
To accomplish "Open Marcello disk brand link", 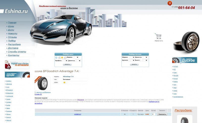I will click(x=176, y=76).
